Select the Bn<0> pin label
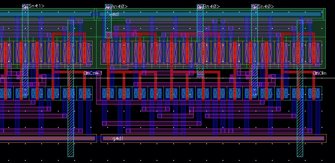 (x=211, y=6)
